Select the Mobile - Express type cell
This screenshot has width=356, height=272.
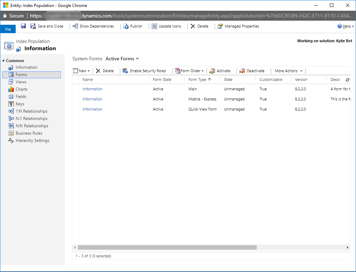(x=202, y=99)
